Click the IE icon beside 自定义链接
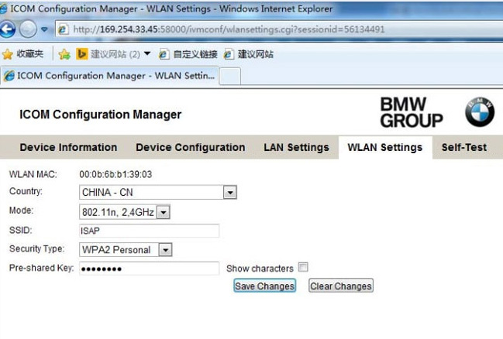The image size is (503, 339). coord(164,54)
